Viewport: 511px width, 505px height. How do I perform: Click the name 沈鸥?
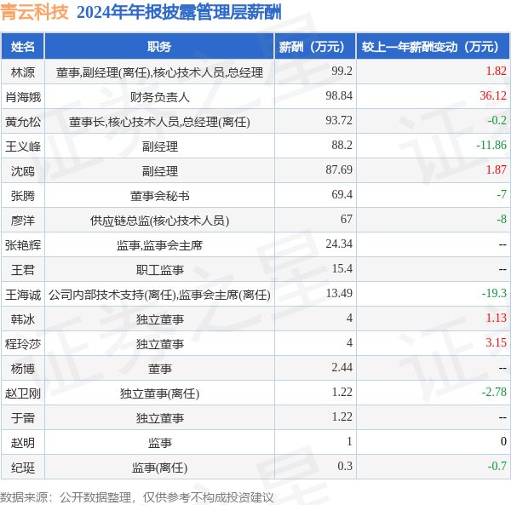coord(22,171)
